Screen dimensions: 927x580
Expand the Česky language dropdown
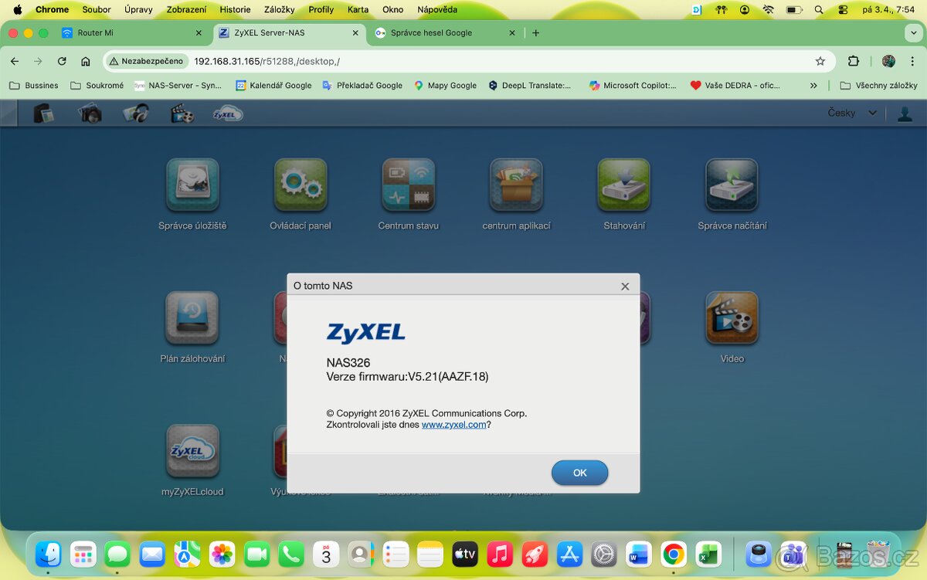[x=852, y=113]
